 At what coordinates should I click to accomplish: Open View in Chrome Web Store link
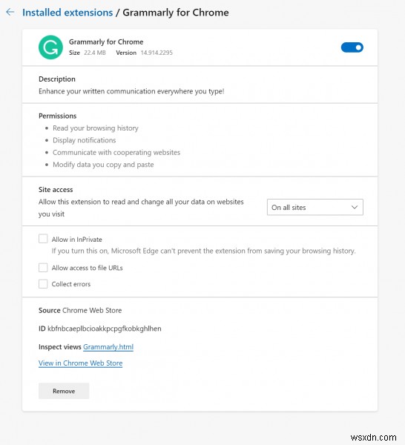[80, 363]
